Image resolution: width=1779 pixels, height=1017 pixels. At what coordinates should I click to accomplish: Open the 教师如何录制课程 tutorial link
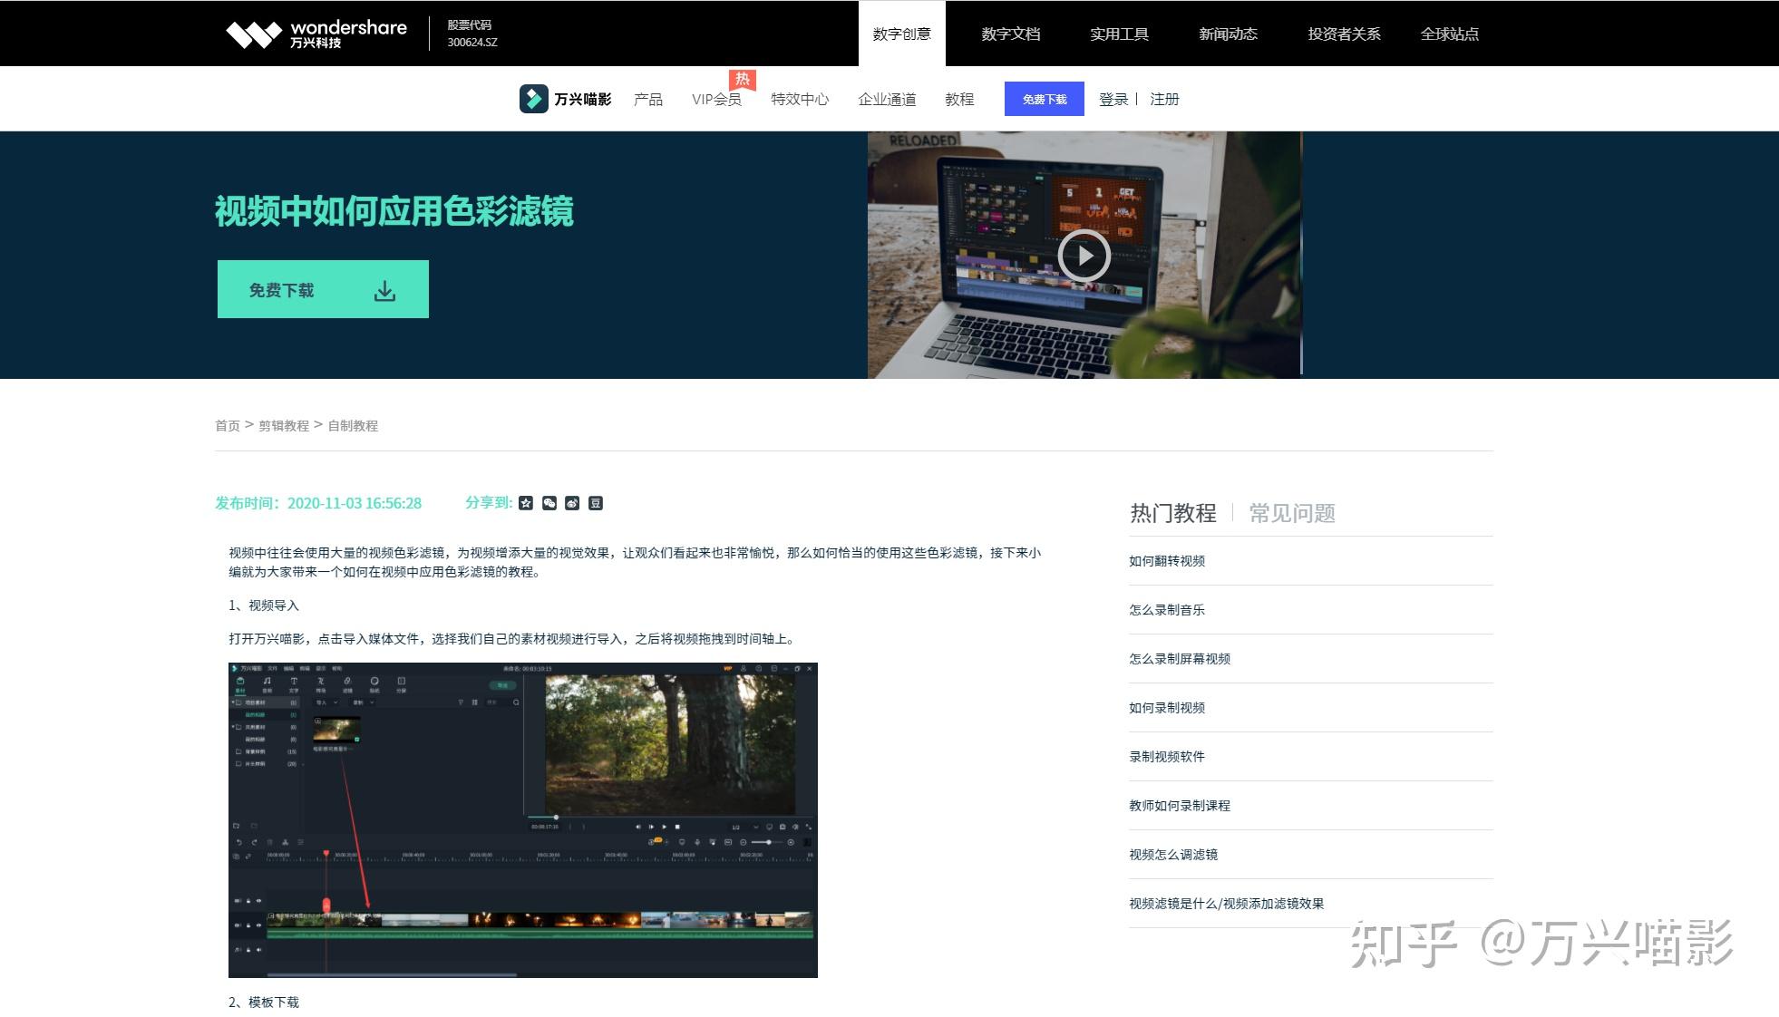pos(1180,806)
